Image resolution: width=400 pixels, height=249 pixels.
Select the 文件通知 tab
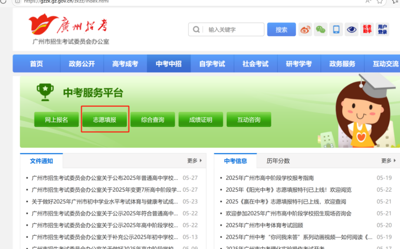coord(41,161)
